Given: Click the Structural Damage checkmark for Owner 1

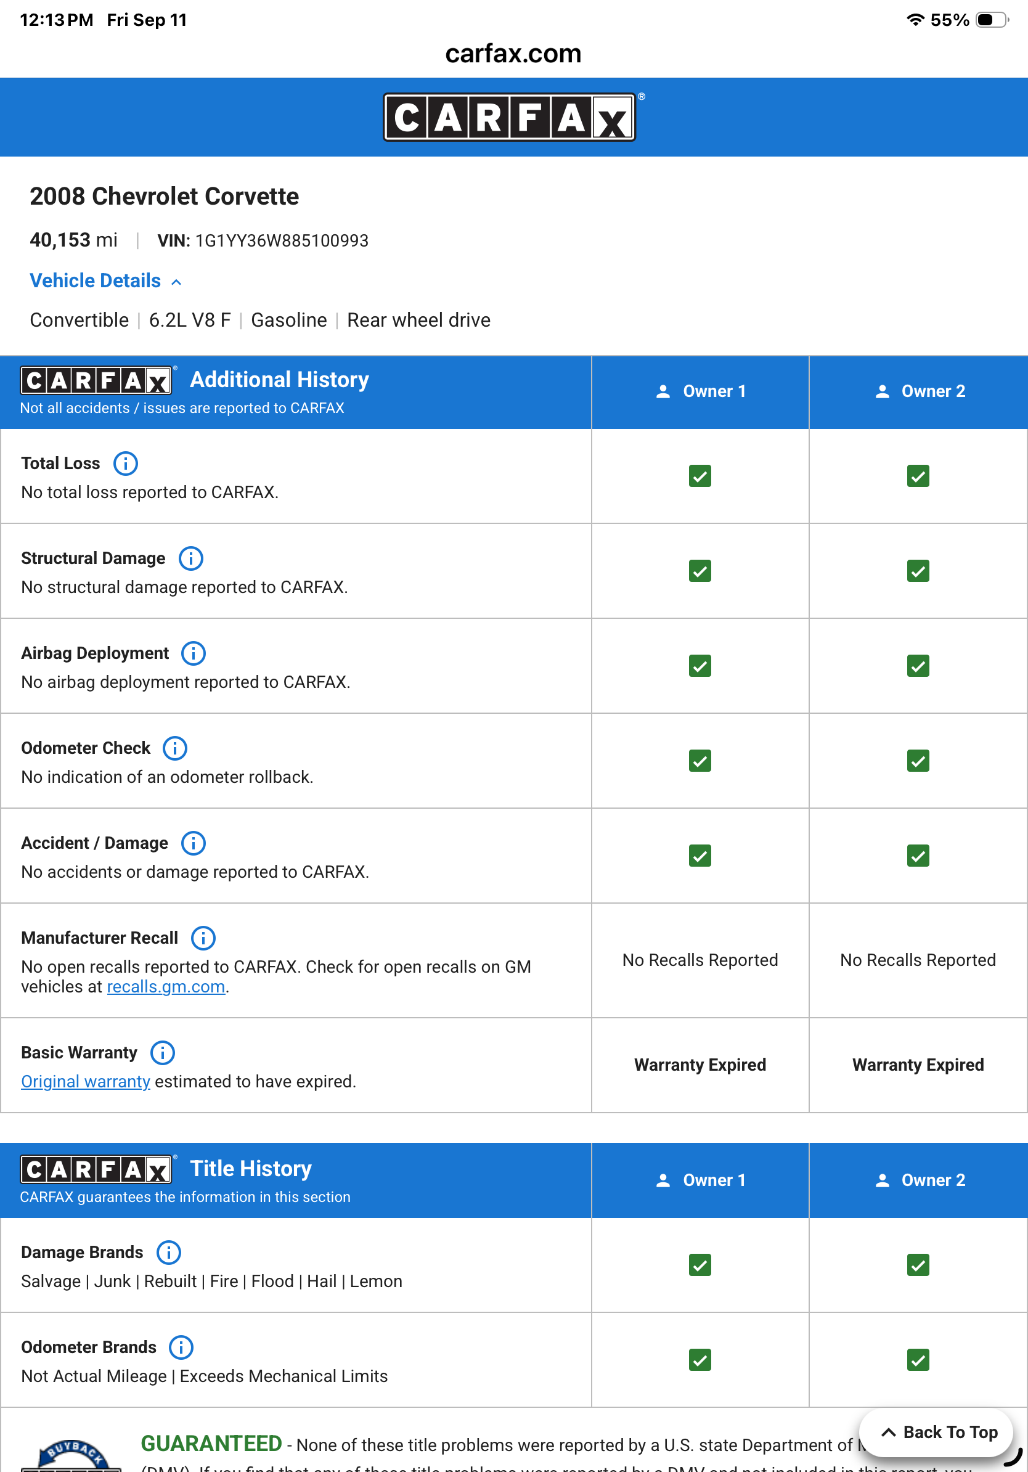Looking at the screenshot, I should (x=700, y=571).
